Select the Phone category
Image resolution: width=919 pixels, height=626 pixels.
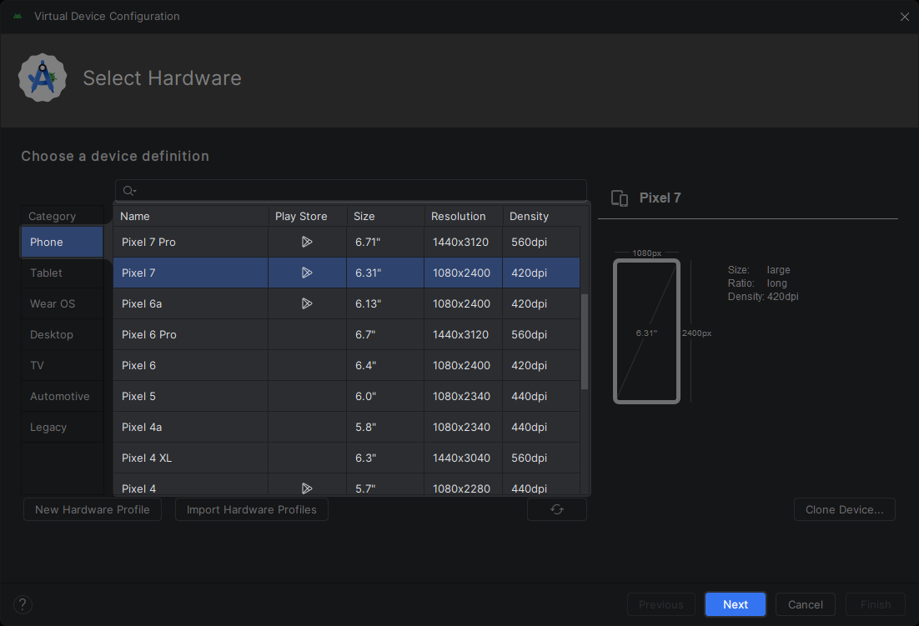(62, 242)
